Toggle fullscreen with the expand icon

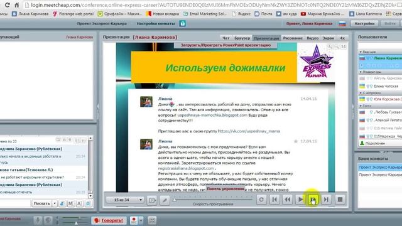[152, 220]
